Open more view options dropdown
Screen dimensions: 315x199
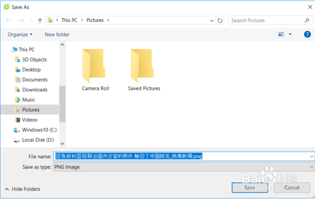(x=290, y=34)
